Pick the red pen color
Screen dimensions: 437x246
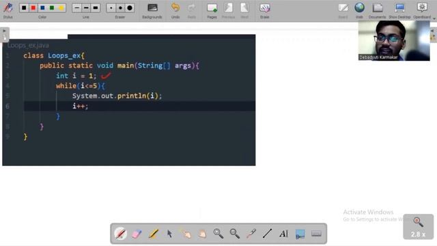click(x=33, y=8)
